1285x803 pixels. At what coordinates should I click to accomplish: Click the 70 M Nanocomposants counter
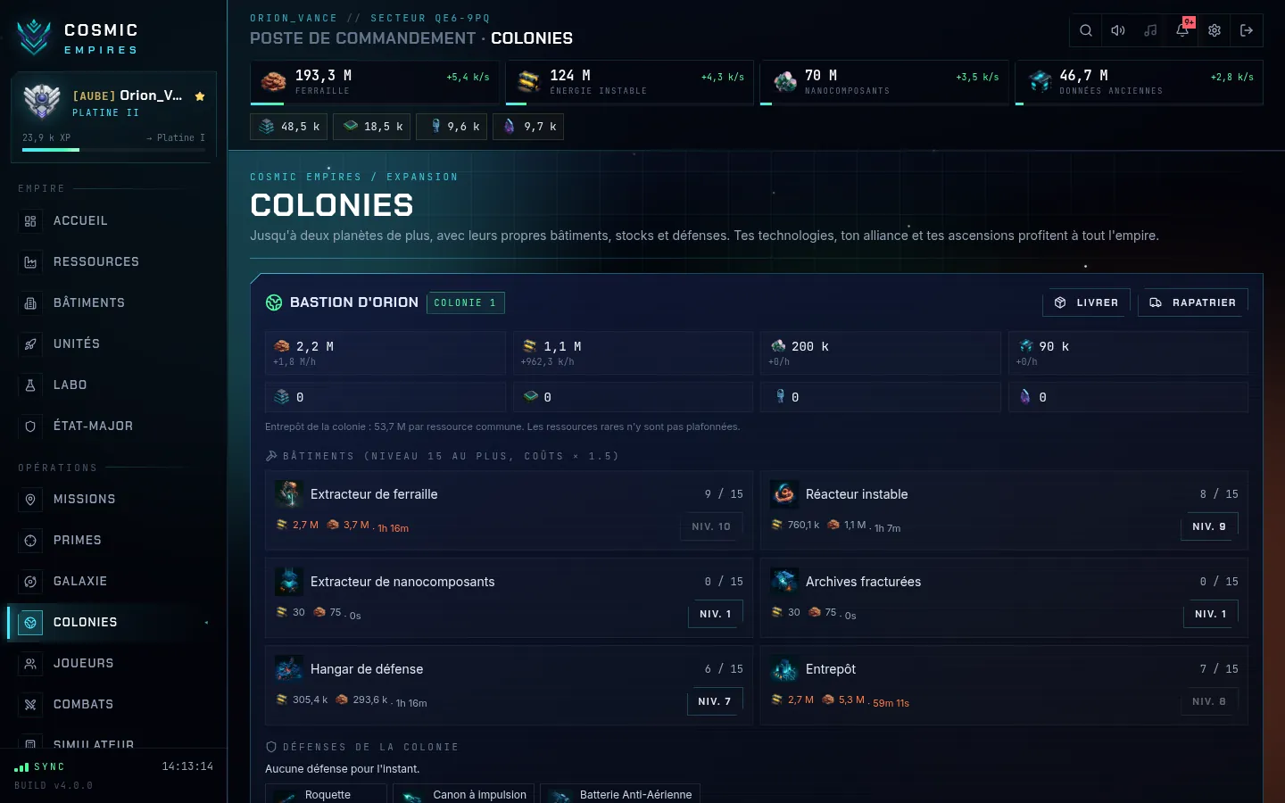[x=884, y=83]
